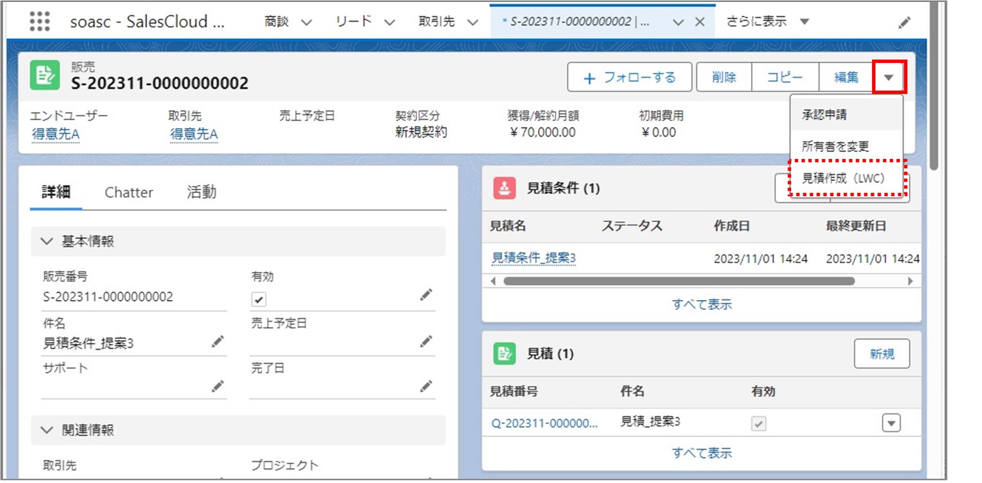The image size is (982, 483).
Task: Select 見積作成（LWC）menu item
Action: click(846, 178)
